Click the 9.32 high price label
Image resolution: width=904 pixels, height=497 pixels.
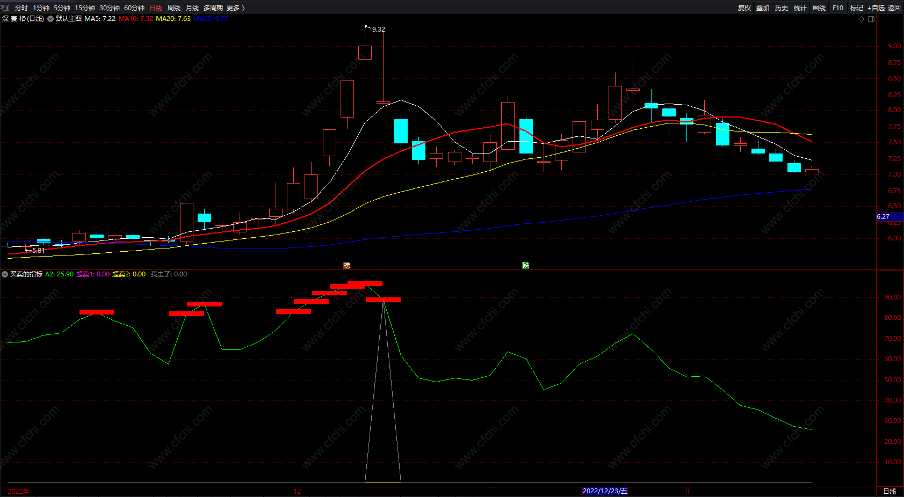379,30
